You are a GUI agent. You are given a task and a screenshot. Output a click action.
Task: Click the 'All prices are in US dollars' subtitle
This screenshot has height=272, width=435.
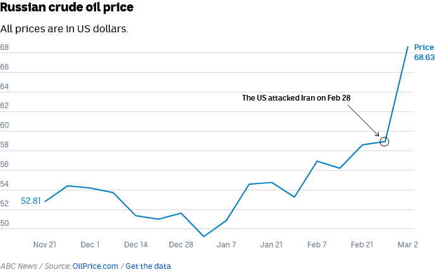tap(64, 29)
